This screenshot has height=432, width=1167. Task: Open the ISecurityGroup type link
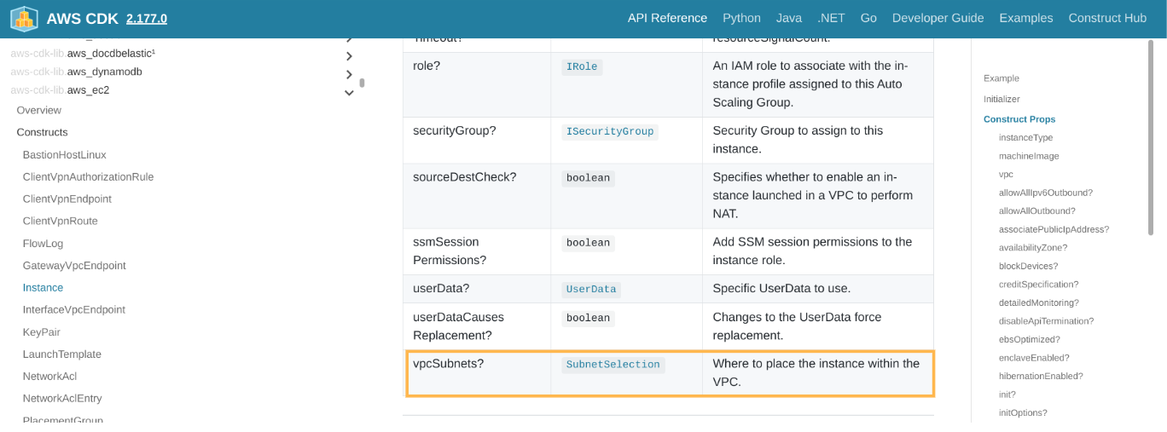(609, 131)
